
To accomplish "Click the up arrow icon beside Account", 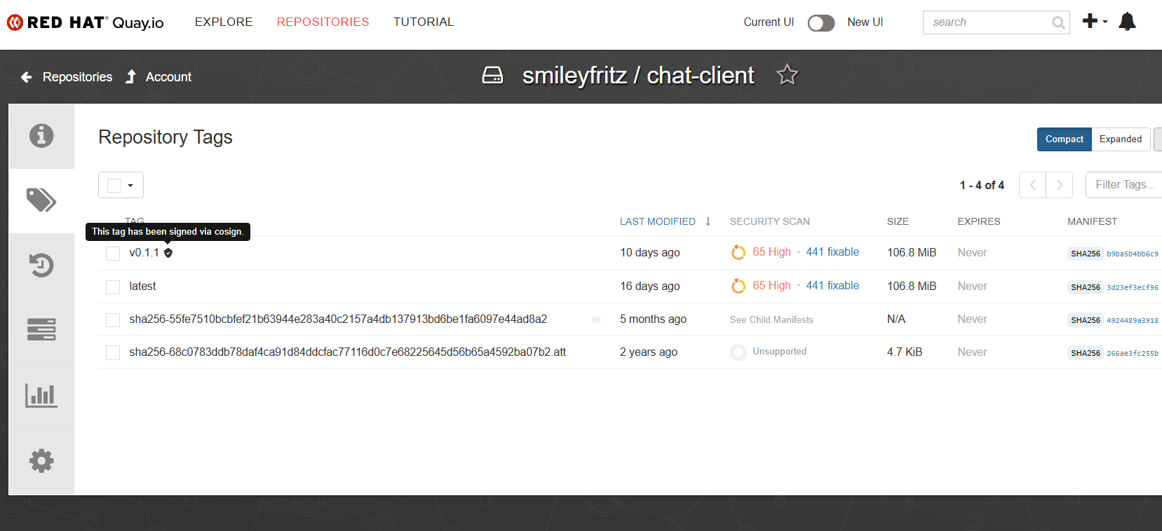I will (x=130, y=77).
